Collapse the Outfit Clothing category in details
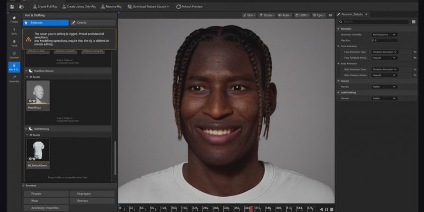Image resolution: width=424 pixels, height=212 pixels. (x=338, y=92)
